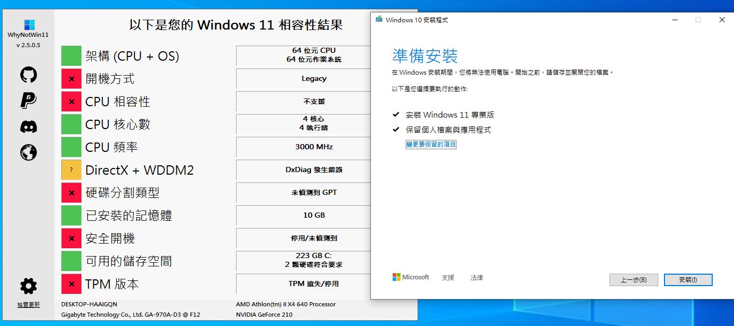734x326 pixels.
Task: Click the '4 核心 4 執行緒' result box
Action: click(x=303, y=124)
